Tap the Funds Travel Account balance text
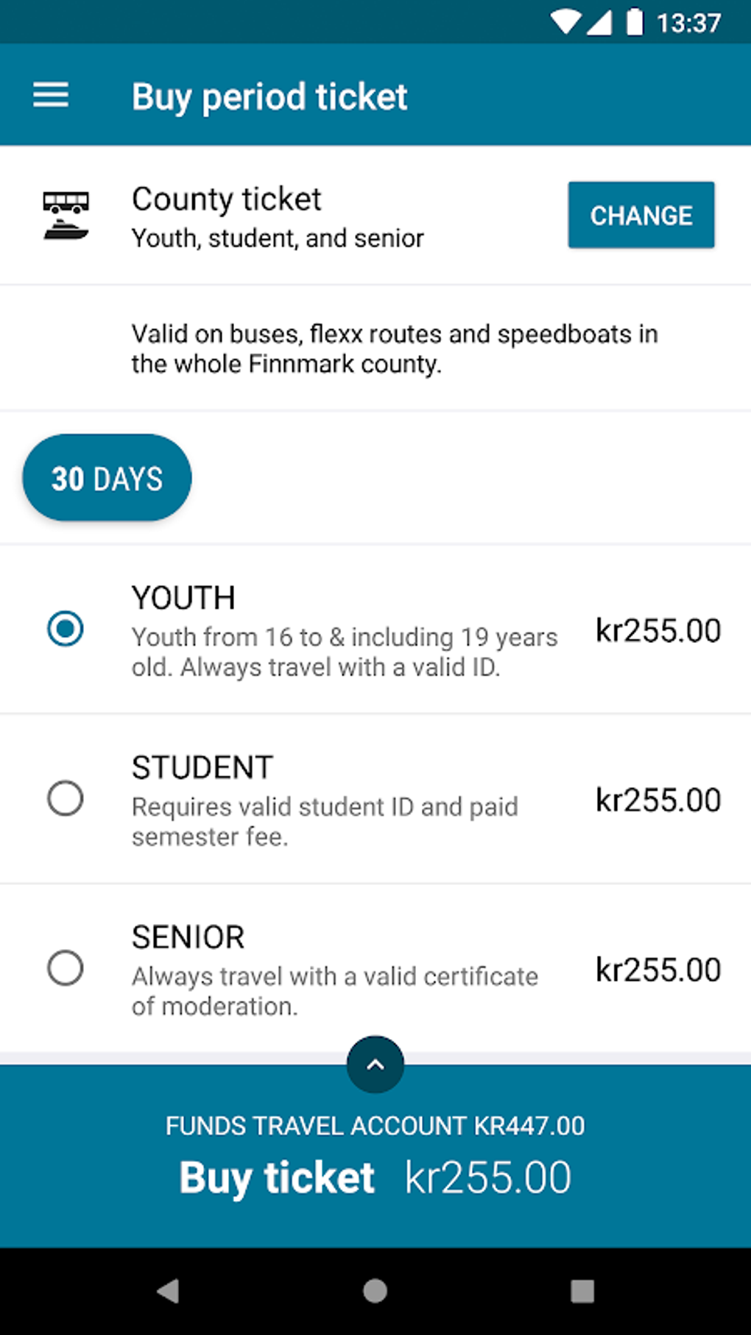Screen dimensions: 751x1335 (x=375, y=1125)
